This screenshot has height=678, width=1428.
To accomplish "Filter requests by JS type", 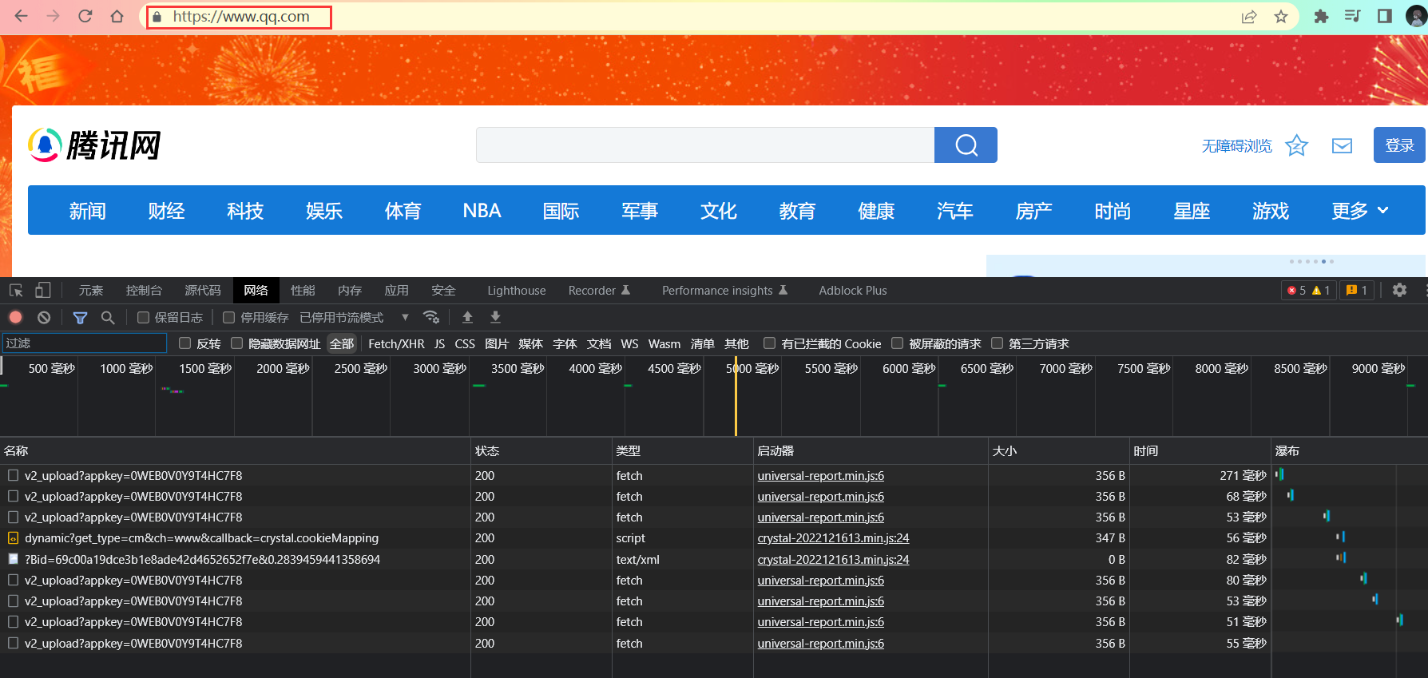I will coord(439,344).
